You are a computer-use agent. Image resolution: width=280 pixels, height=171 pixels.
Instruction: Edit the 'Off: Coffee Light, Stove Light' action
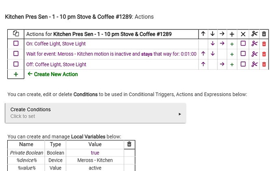(56, 64)
